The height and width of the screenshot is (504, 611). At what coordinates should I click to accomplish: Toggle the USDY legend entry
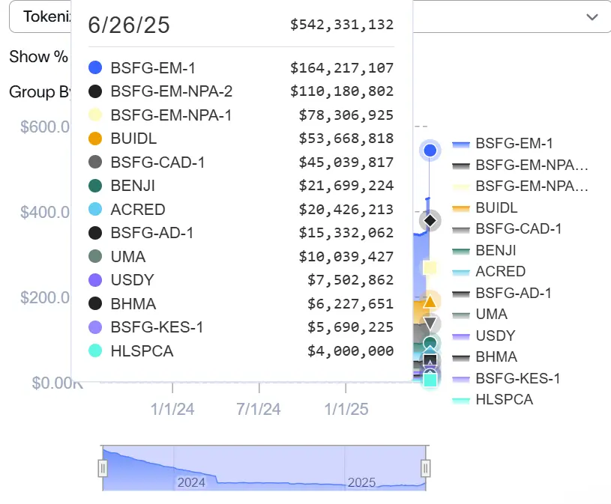[496, 336]
